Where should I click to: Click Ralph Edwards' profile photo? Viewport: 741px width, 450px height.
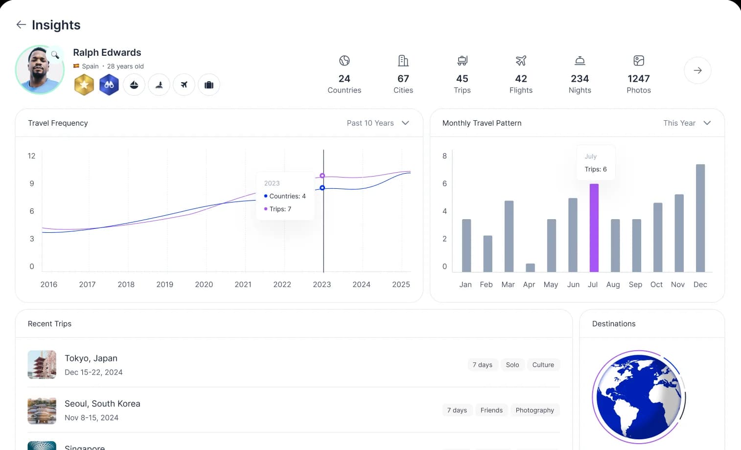tap(40, 70)
